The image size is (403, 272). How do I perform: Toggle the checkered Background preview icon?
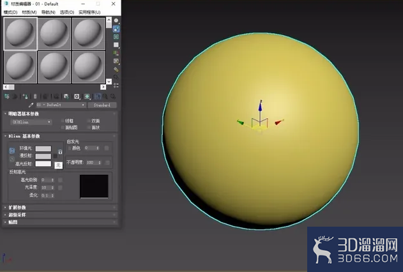coord(116,37)
